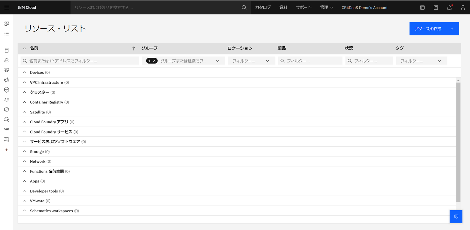Image resolution: width=470 pixels, height=230 pixels.
Task: Expand the Apps row
Action: (x=25, y=181)
